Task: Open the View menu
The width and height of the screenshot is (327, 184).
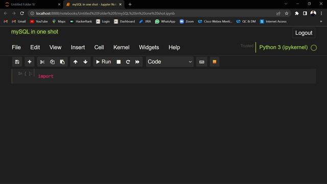Action: coord(55,48)
